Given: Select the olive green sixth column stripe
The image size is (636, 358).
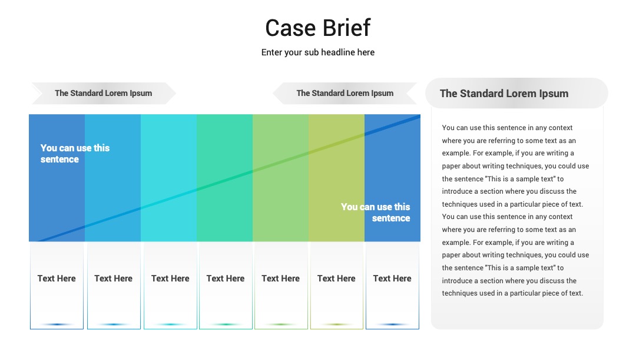Looking at the screenshot, I should click(x=337, y=178).
